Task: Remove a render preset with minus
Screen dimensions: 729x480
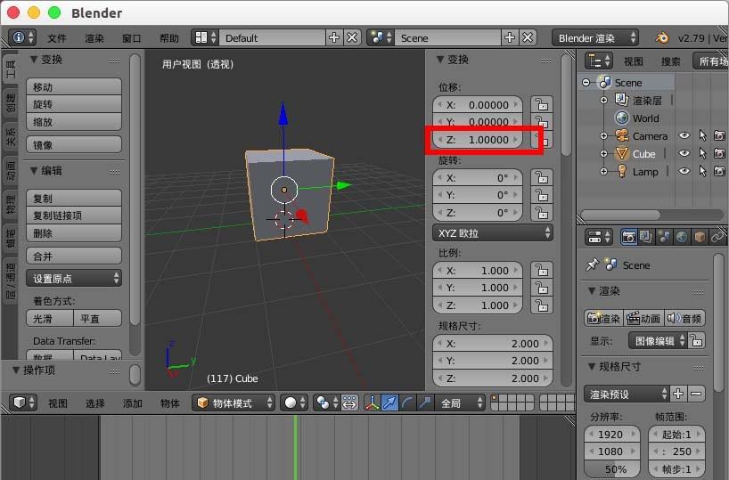Action: point(696,394)
